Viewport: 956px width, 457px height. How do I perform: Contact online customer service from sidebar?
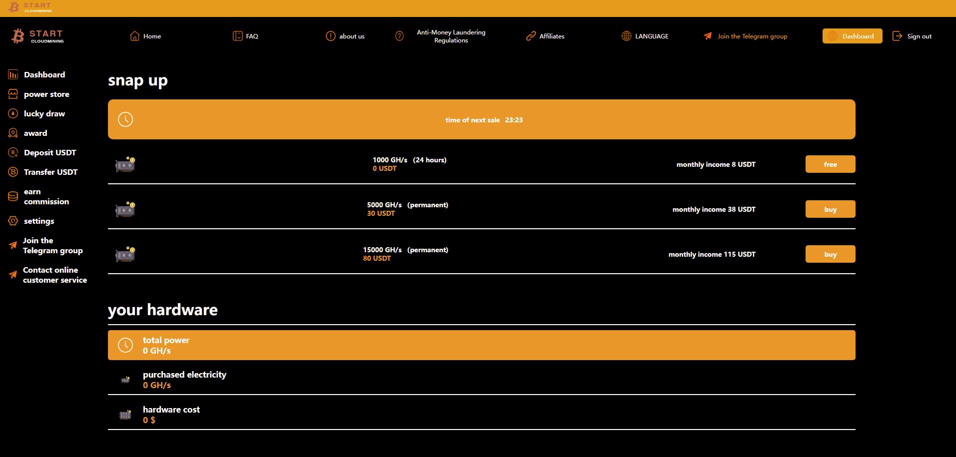click(x=54, y=275)
